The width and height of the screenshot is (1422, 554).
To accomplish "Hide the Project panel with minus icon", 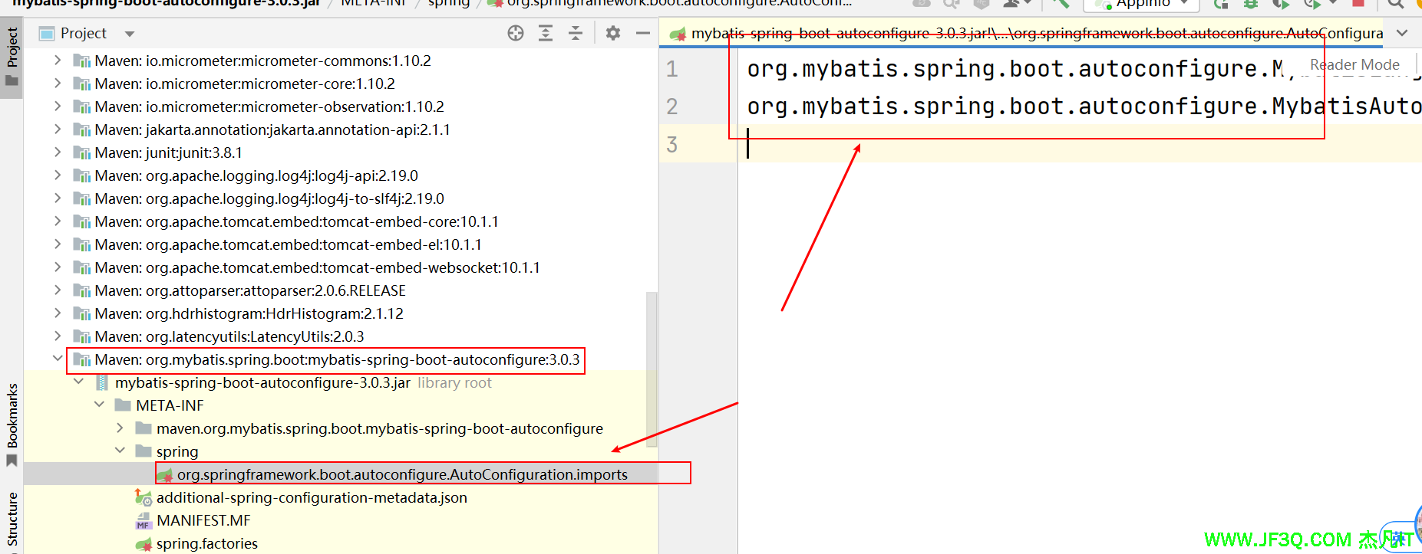I will 643,33.
